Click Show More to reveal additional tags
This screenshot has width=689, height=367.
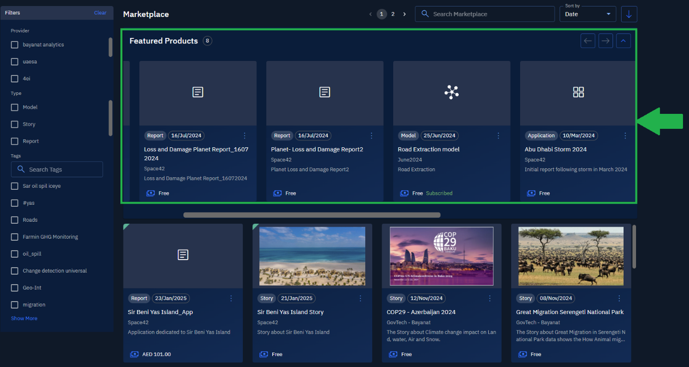click(x=23, y=318)
